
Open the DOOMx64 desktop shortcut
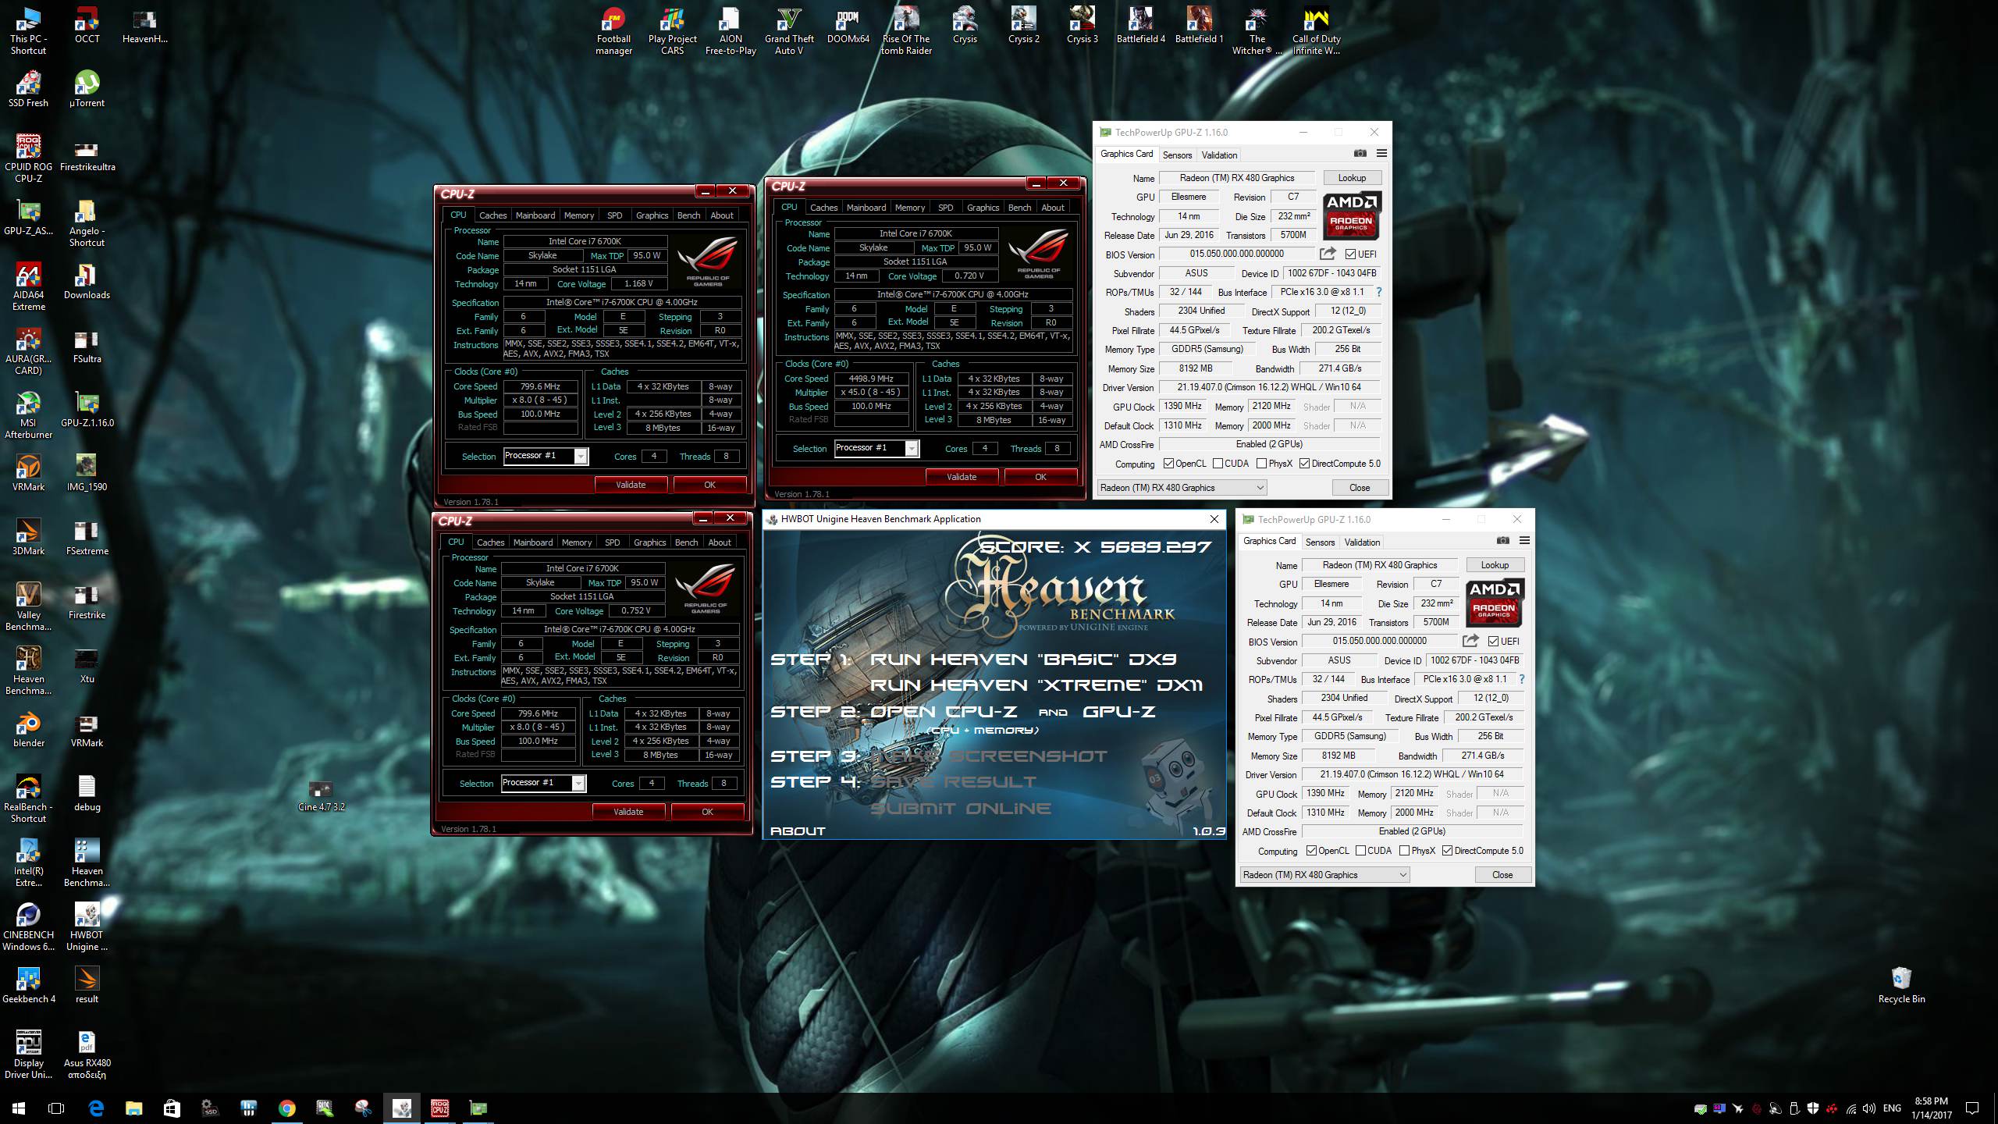[848, 26]
